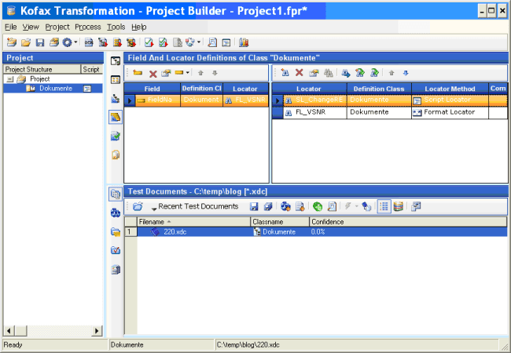Click the red X delete locator icon
511x353 pixels.
[x=299, y=73]
